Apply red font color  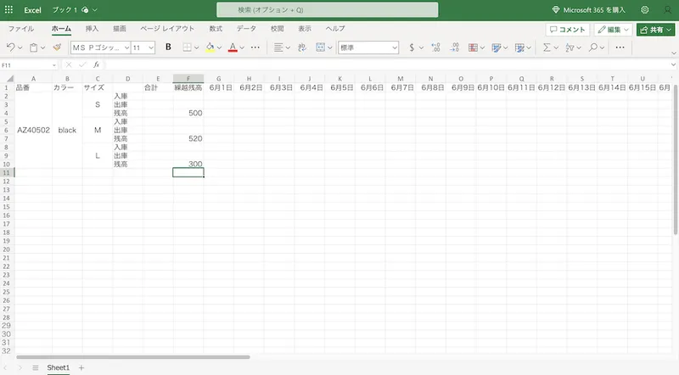tap(233, 48)
